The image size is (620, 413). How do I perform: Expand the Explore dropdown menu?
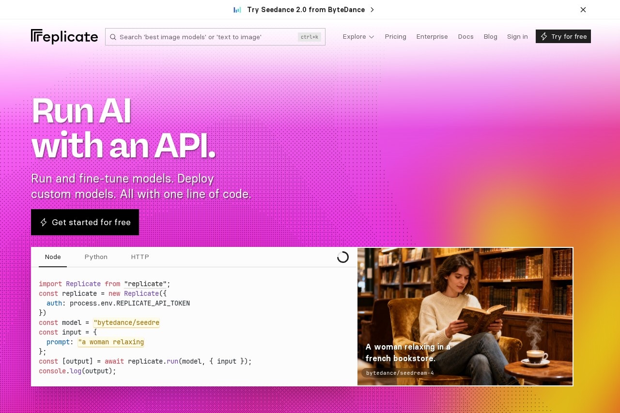[358, 36]
